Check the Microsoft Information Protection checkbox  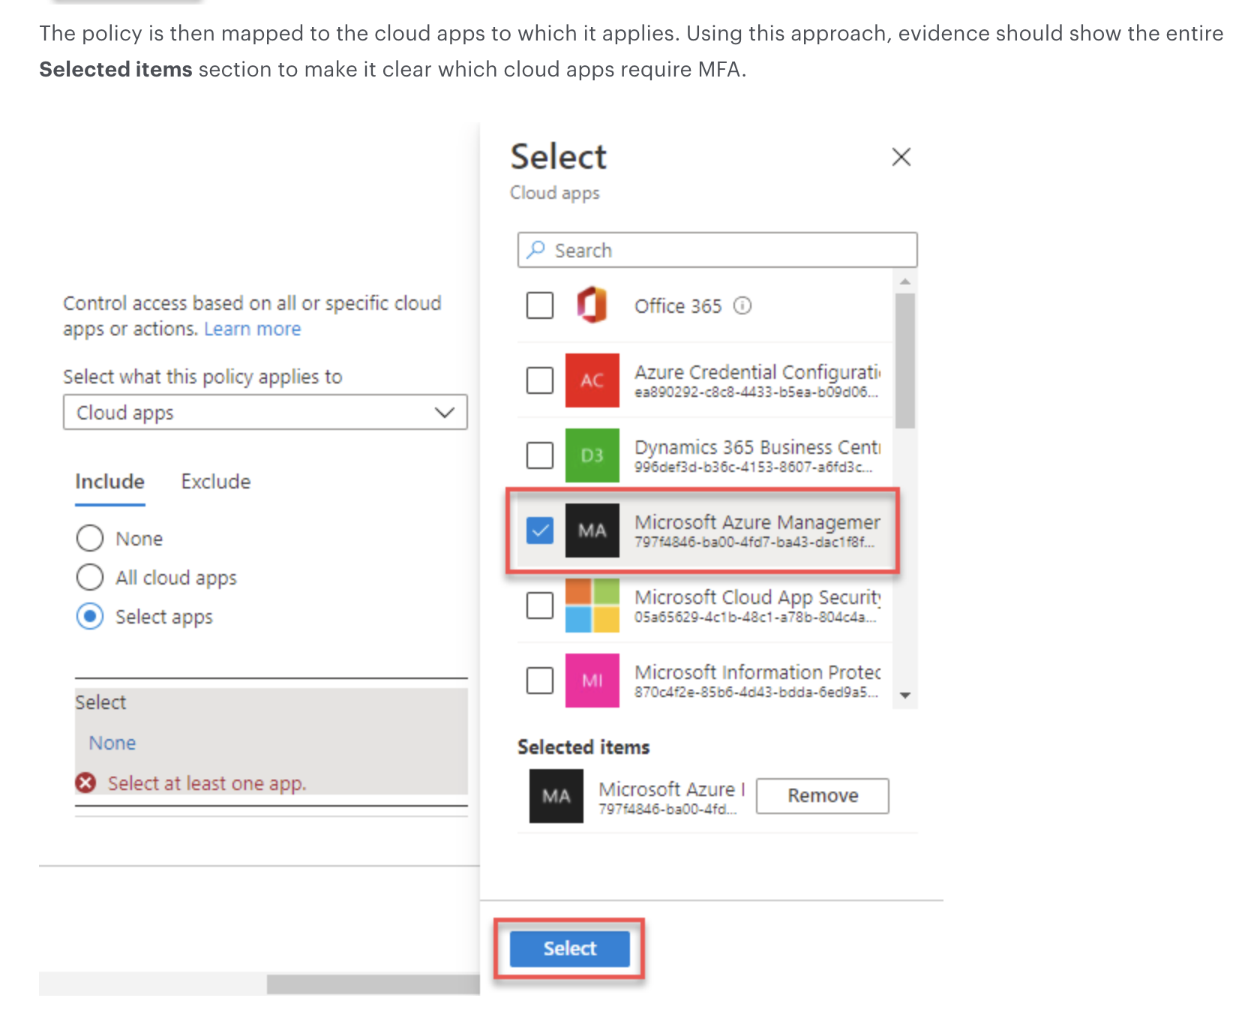(540, 681)
